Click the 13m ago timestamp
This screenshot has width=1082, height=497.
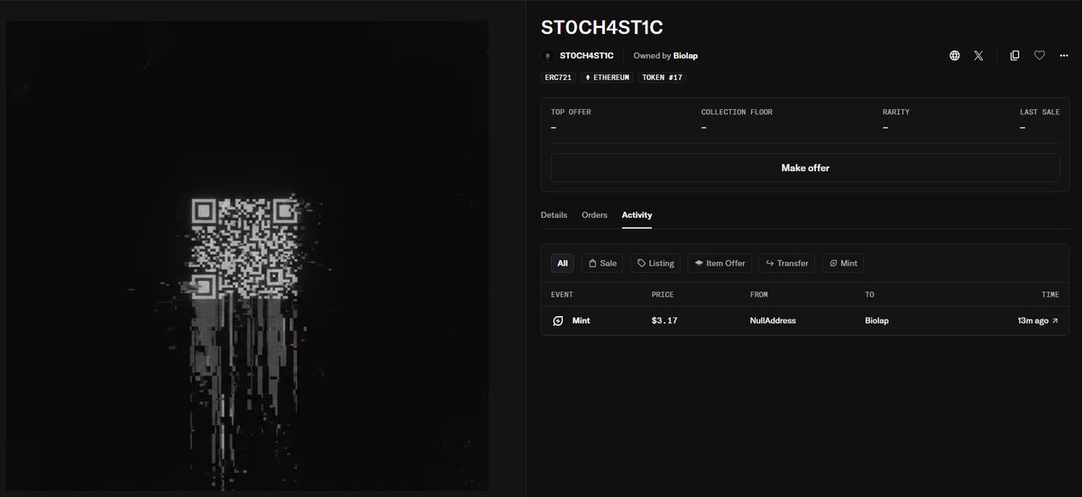tap(1032, 321)
